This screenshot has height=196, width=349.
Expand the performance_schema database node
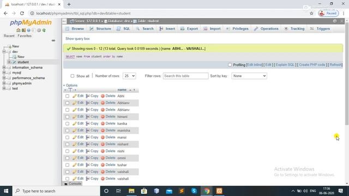(x=4, y=78)
